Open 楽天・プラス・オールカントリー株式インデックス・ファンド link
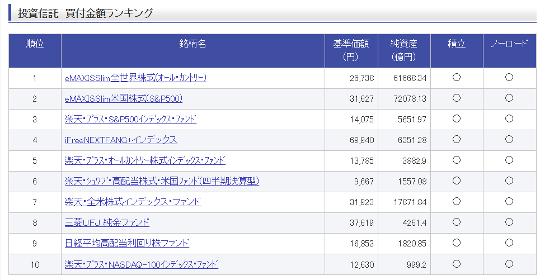 145,160
